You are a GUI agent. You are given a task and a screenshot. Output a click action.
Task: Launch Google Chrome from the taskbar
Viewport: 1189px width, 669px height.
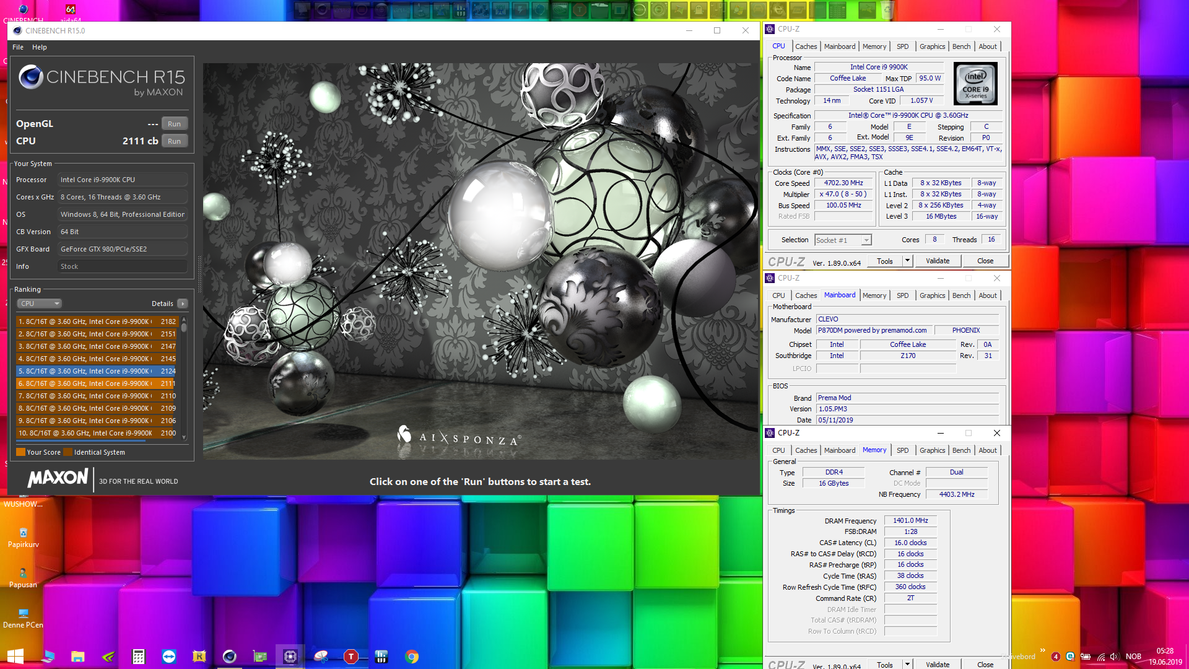click(x=412, y=657)
